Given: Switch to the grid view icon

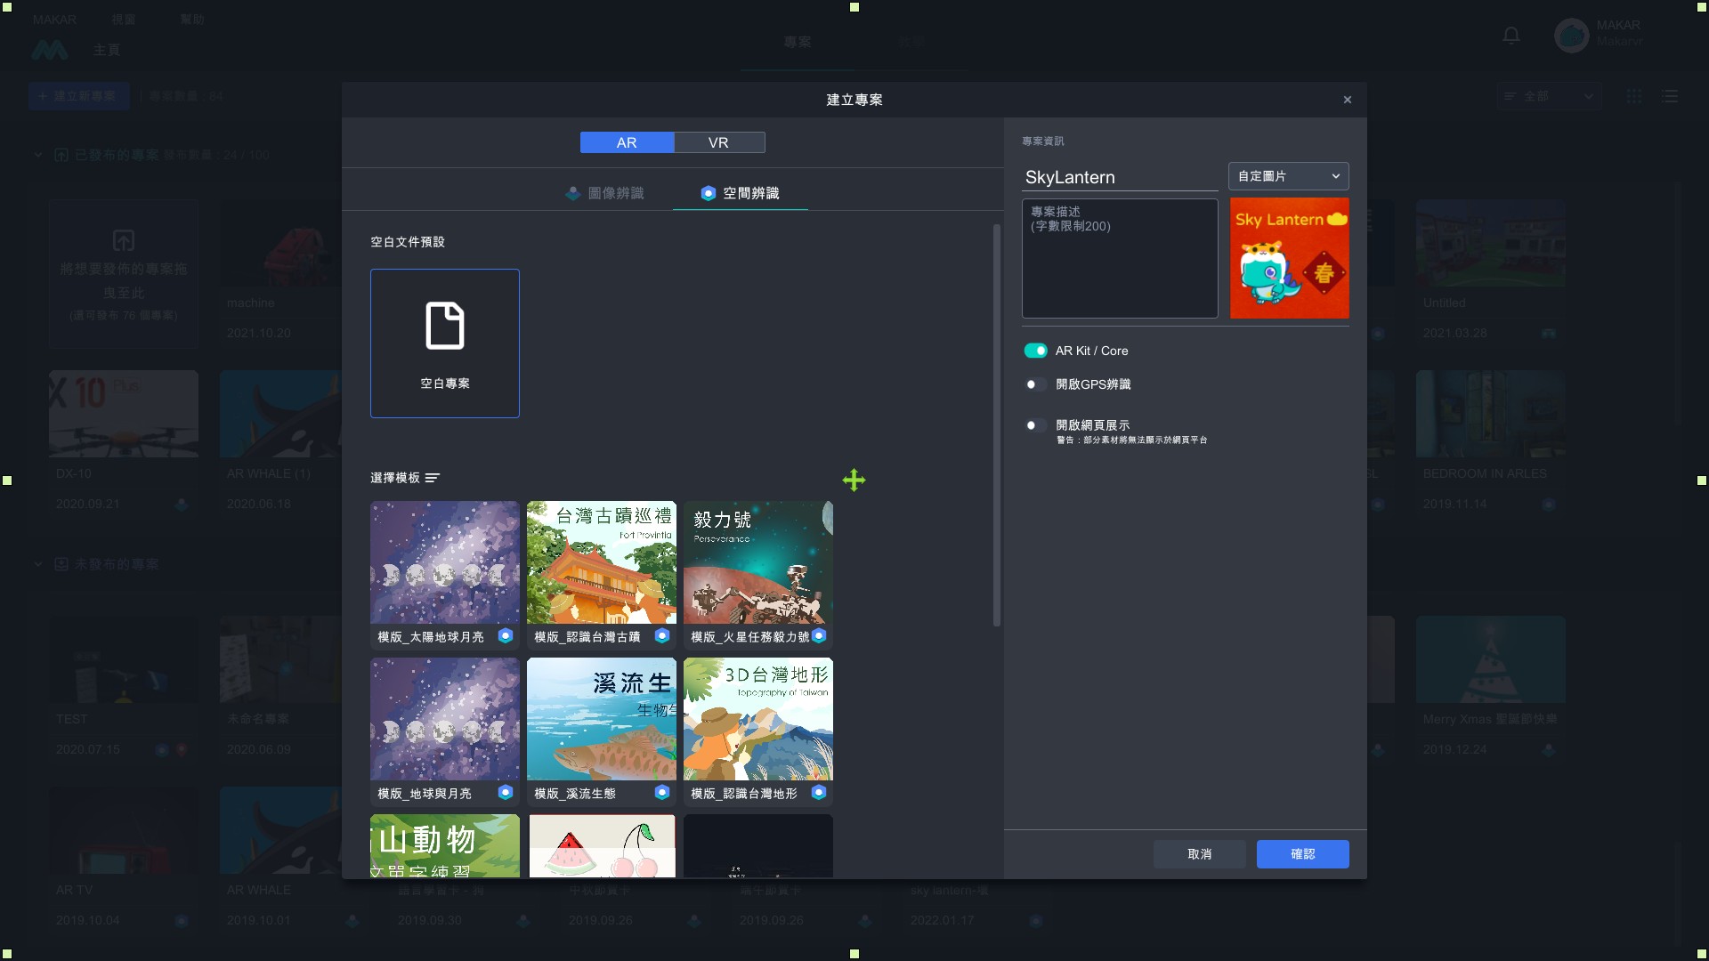Looking at the screenshot, I should click(1634, 96).
